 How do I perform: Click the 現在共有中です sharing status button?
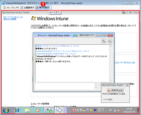pos(83,35)
